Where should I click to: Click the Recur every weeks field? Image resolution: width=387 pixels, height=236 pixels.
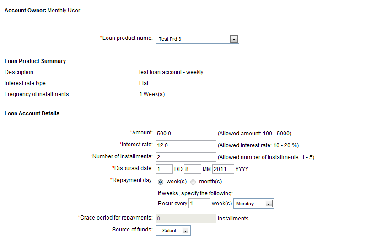click(199, 204)
